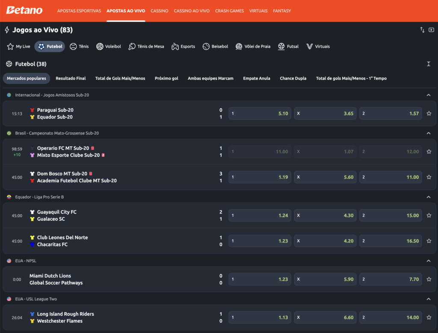Favorite the Miami Dutch Lions match
Image resolution: width=438 pixels, height=333 pixels.
pyautogui.click(x=429, y=279)
